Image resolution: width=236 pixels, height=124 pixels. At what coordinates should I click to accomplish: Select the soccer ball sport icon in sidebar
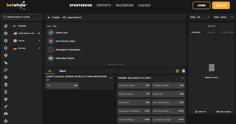tap(6, 41)
